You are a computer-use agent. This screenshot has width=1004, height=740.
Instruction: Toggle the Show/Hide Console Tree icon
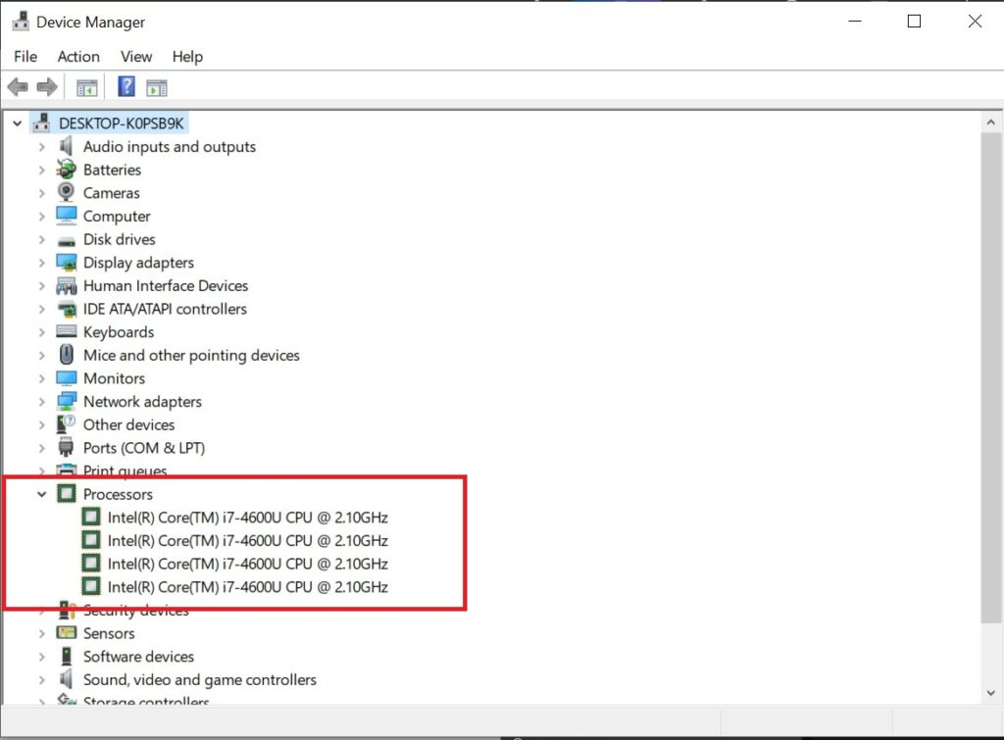click(86, 86)
